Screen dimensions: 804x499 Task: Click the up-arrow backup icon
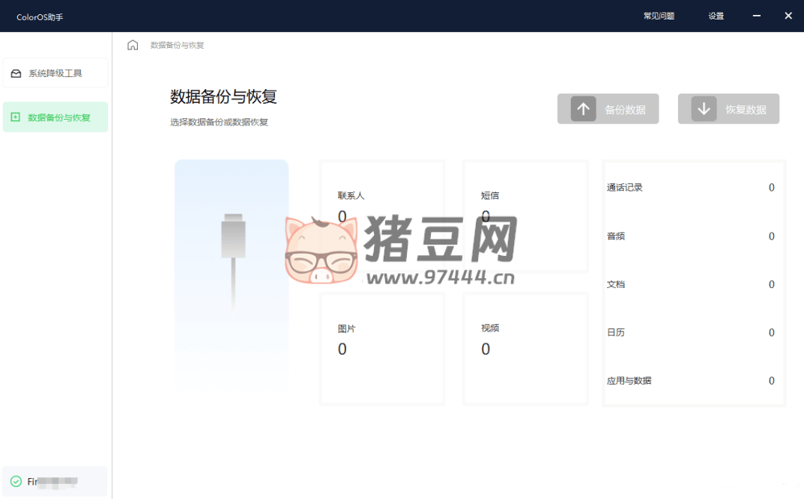pyautogui.click(x=583, y=109)
